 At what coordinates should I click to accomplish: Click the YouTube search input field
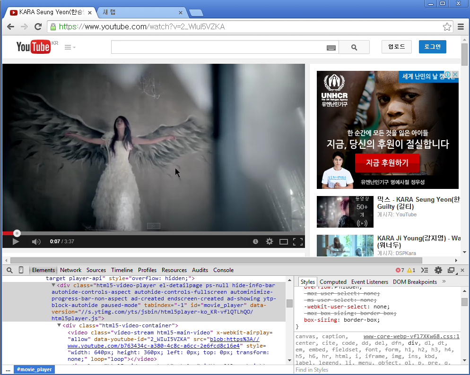225,47
